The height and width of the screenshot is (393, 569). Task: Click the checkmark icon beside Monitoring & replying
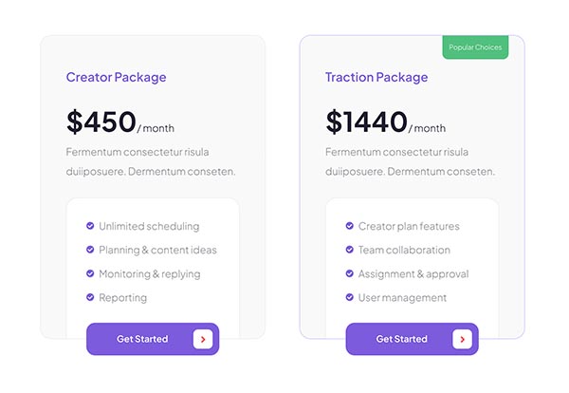(90, 273)
